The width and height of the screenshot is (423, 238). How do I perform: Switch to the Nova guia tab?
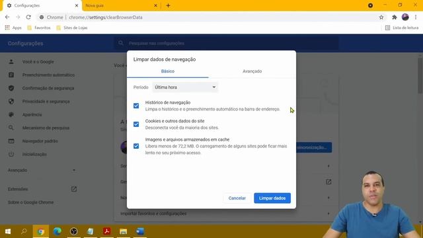pos(118,5)
